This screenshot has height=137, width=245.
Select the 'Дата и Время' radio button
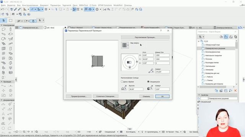click(x=122, y=81)
